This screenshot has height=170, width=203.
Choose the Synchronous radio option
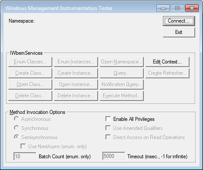17,128
